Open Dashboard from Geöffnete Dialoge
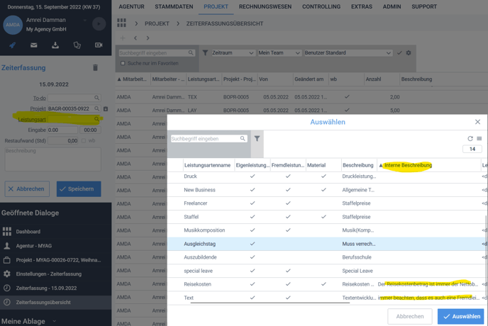 (28, 232)
